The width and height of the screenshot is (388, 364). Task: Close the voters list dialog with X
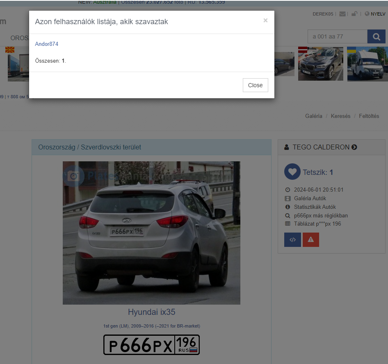coord(265,20)
